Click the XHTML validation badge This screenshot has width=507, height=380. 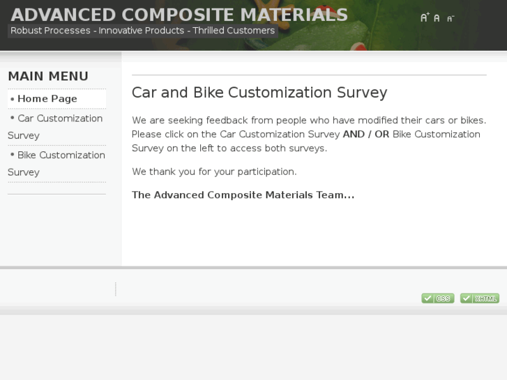pyautogui.click(x=480, y=298)
